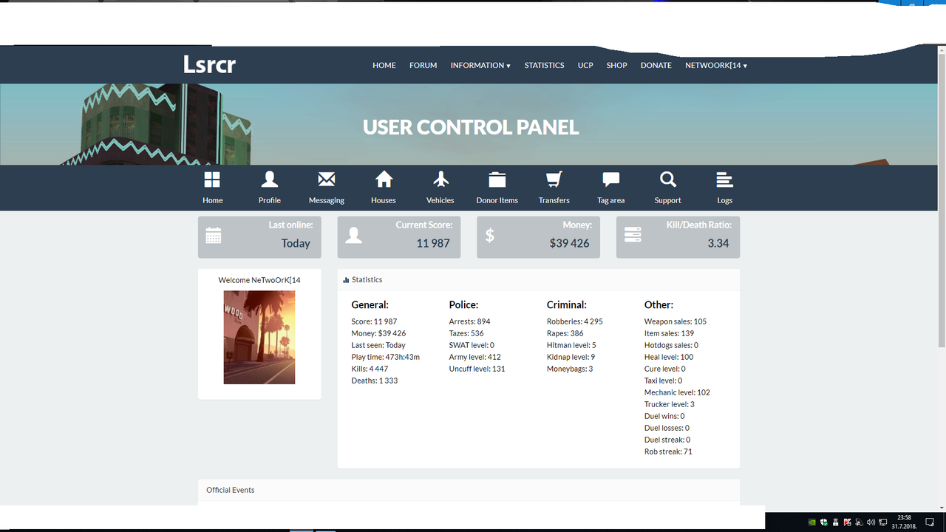Click the Mechanic level: 102 entry

pyautogui.click(x=678, y=392)
